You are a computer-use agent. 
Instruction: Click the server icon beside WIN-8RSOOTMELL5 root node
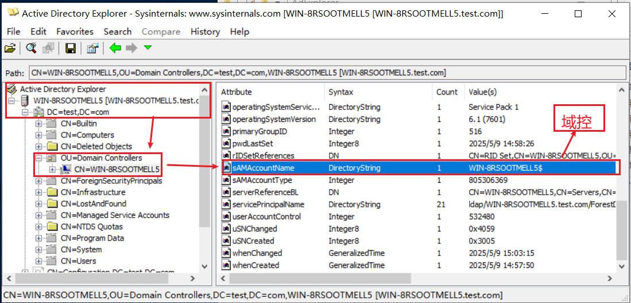(x=25, y=100)
